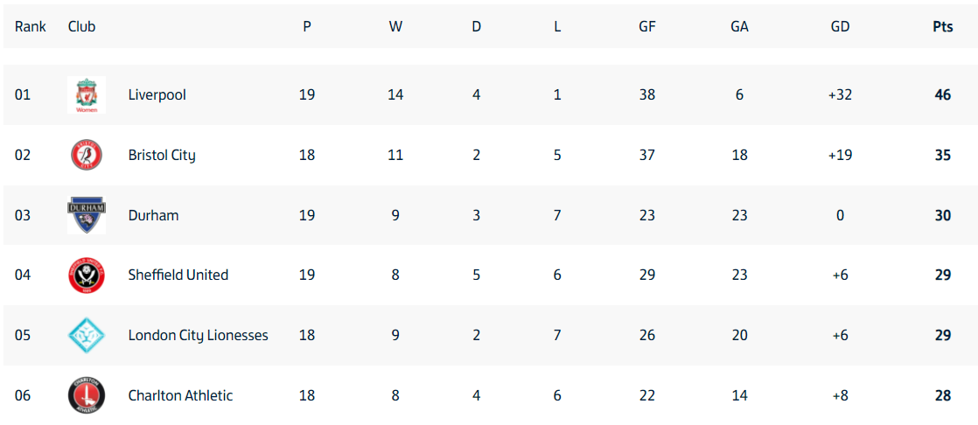
Task: Visit the Sheffield United club page
Action: pos(178,275)
